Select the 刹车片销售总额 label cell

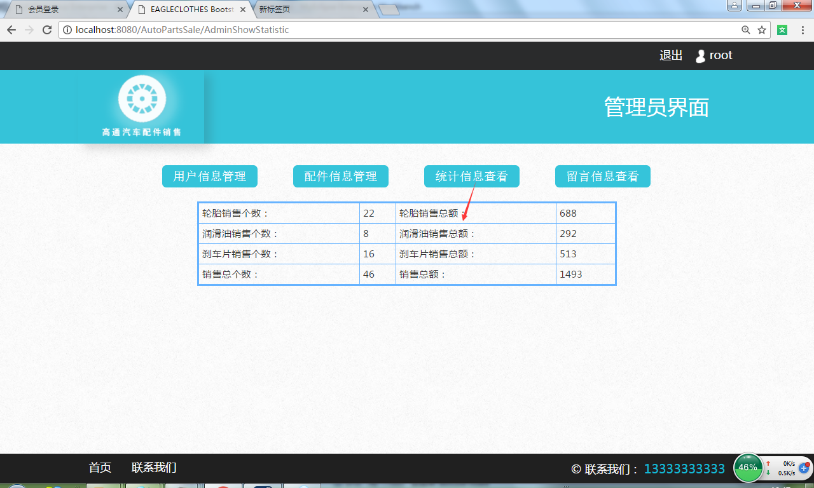pyautogui.click(x=476, y=254)
